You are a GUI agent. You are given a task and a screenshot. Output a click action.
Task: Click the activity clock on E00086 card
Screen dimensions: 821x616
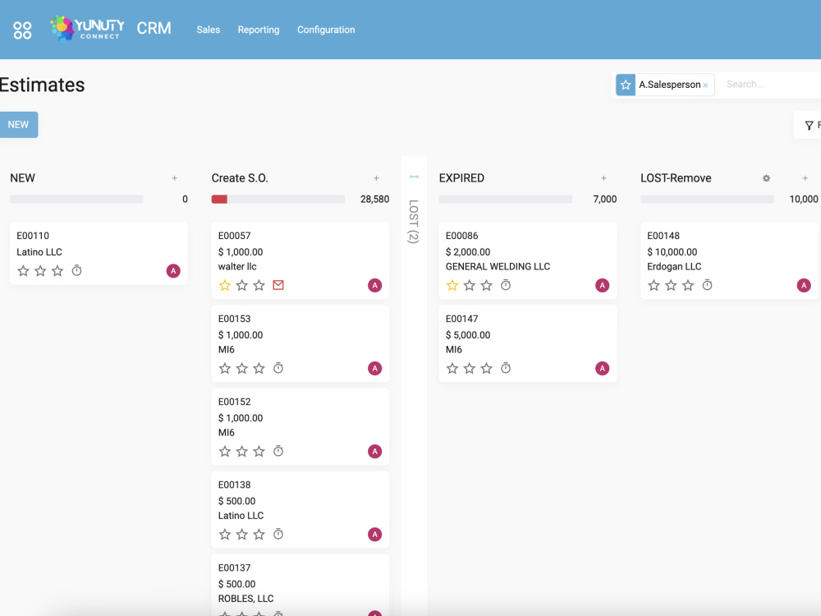tap(505, 285)
